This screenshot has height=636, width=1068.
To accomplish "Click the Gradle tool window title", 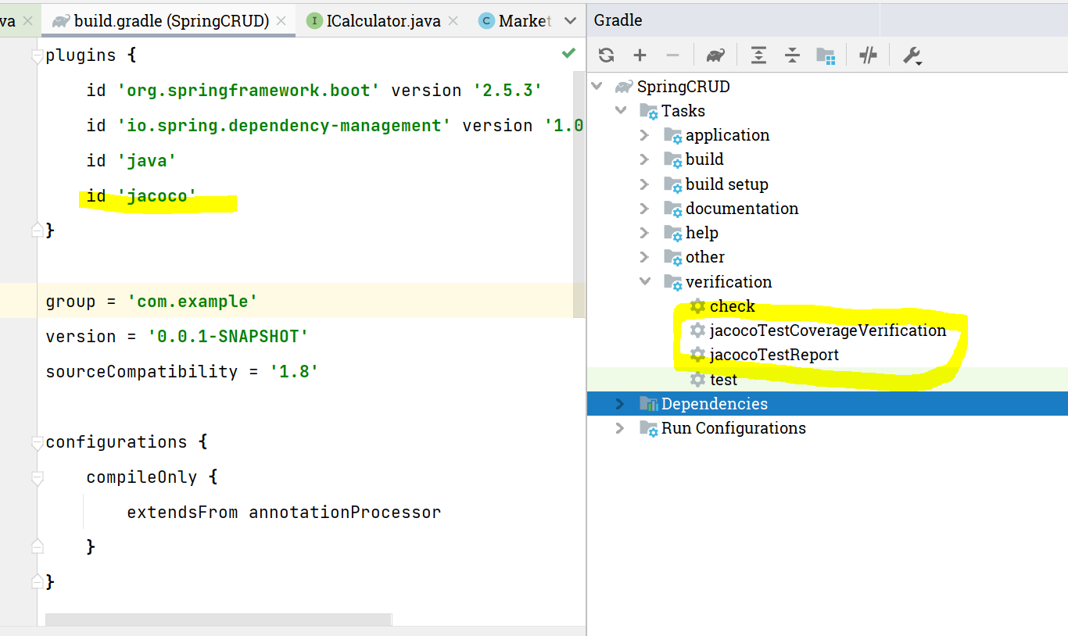I will coord(618,20).
